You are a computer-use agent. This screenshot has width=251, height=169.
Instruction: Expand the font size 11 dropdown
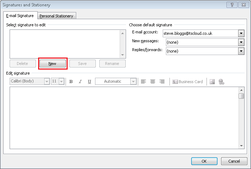coord(62,81)
